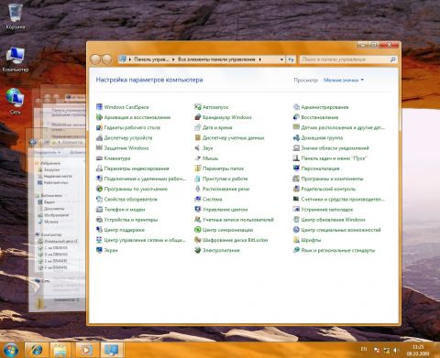Open the Windows Start button

tap(10, 350)
